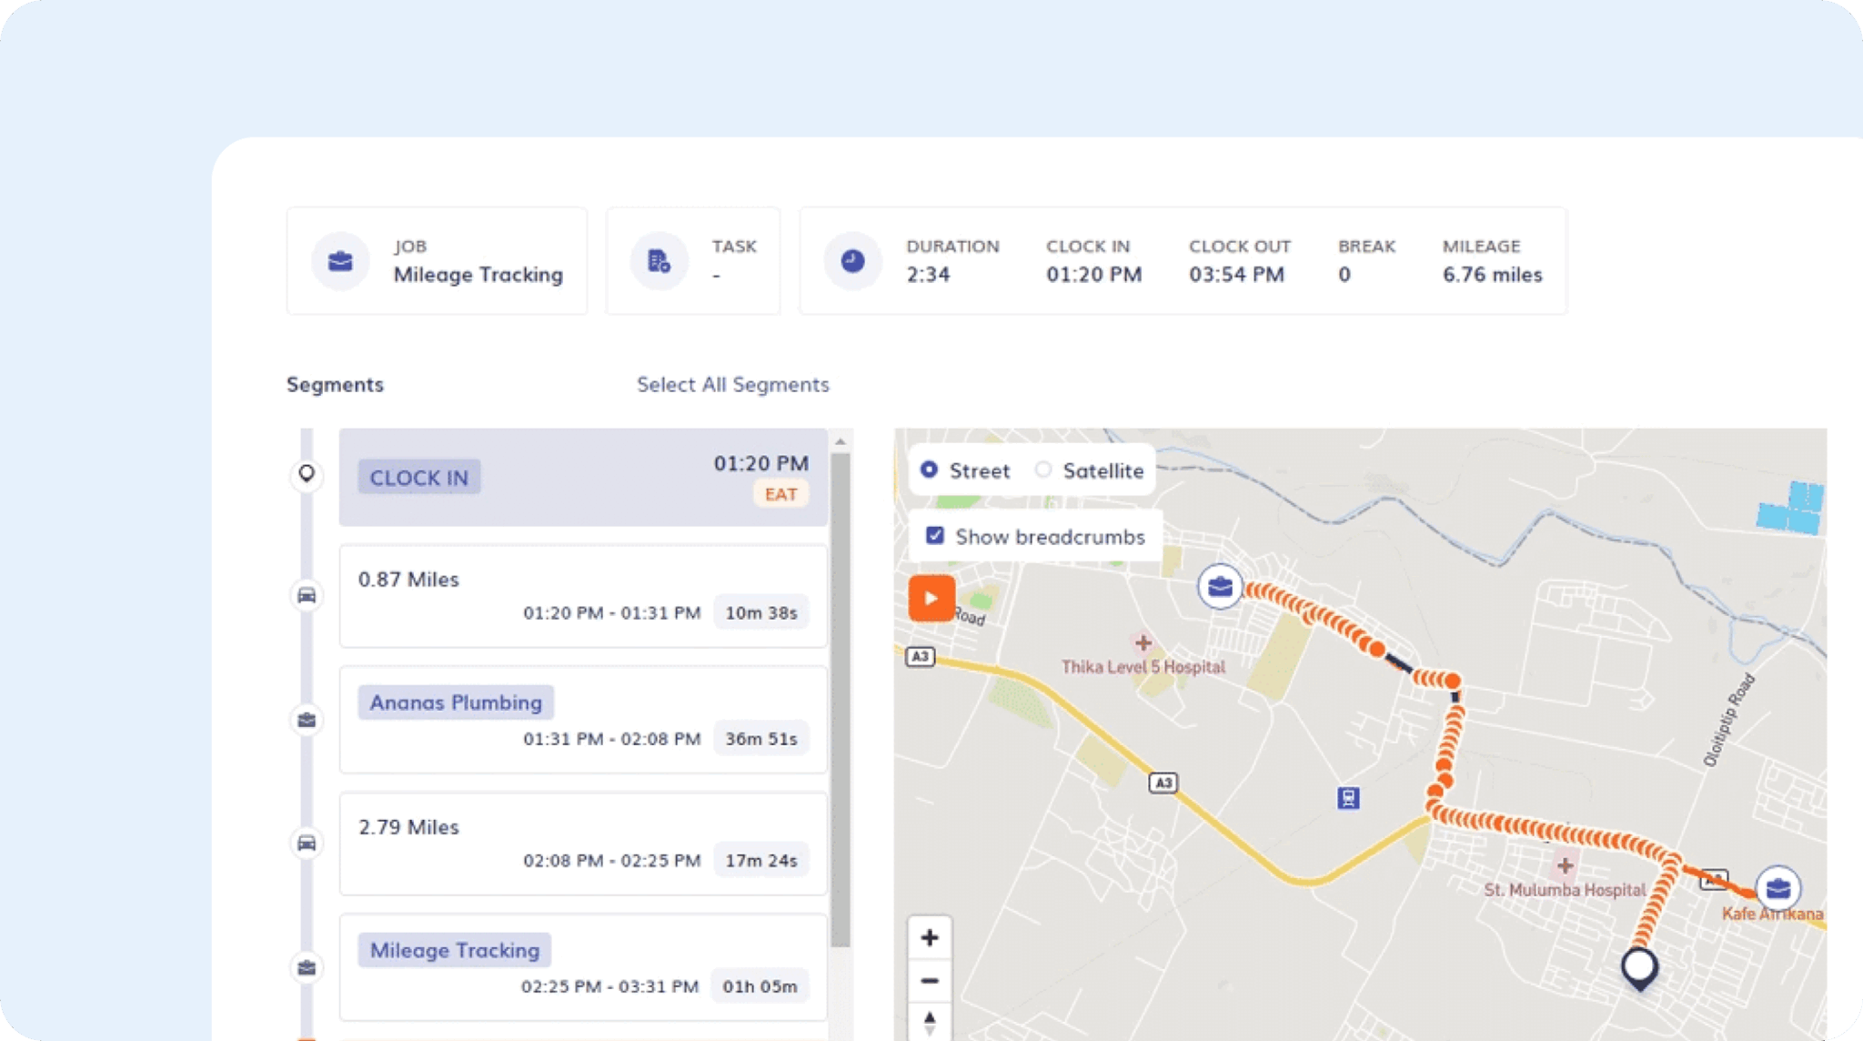
Task: Click the Duration clock icon
Action: click(852, 260)
